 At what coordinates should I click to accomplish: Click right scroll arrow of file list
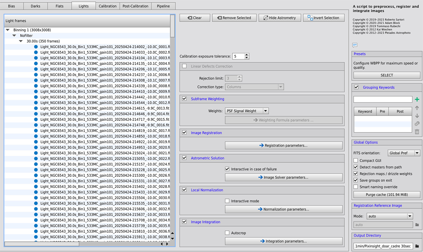tap(167, 244)
